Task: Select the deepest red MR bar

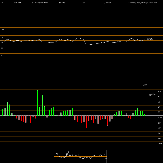Action: click(86, 122)
